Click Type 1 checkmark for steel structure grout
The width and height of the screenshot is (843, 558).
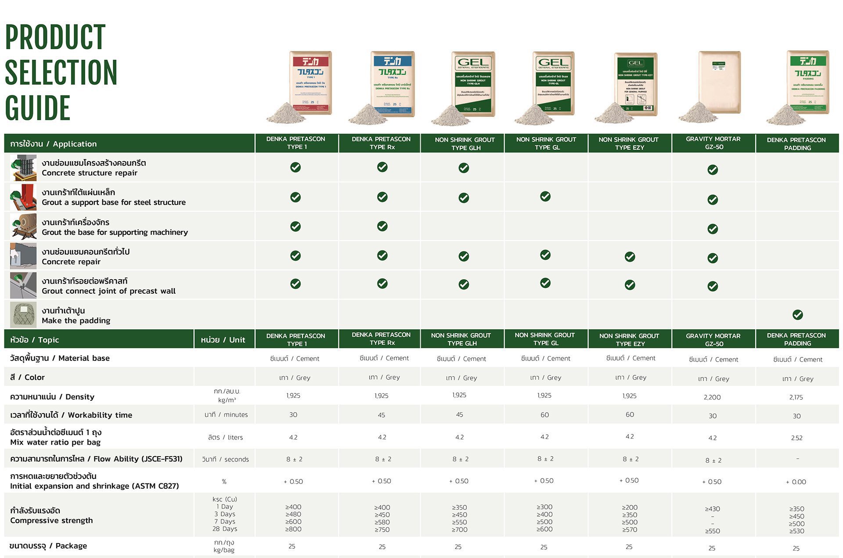click(x=295, y=197)
